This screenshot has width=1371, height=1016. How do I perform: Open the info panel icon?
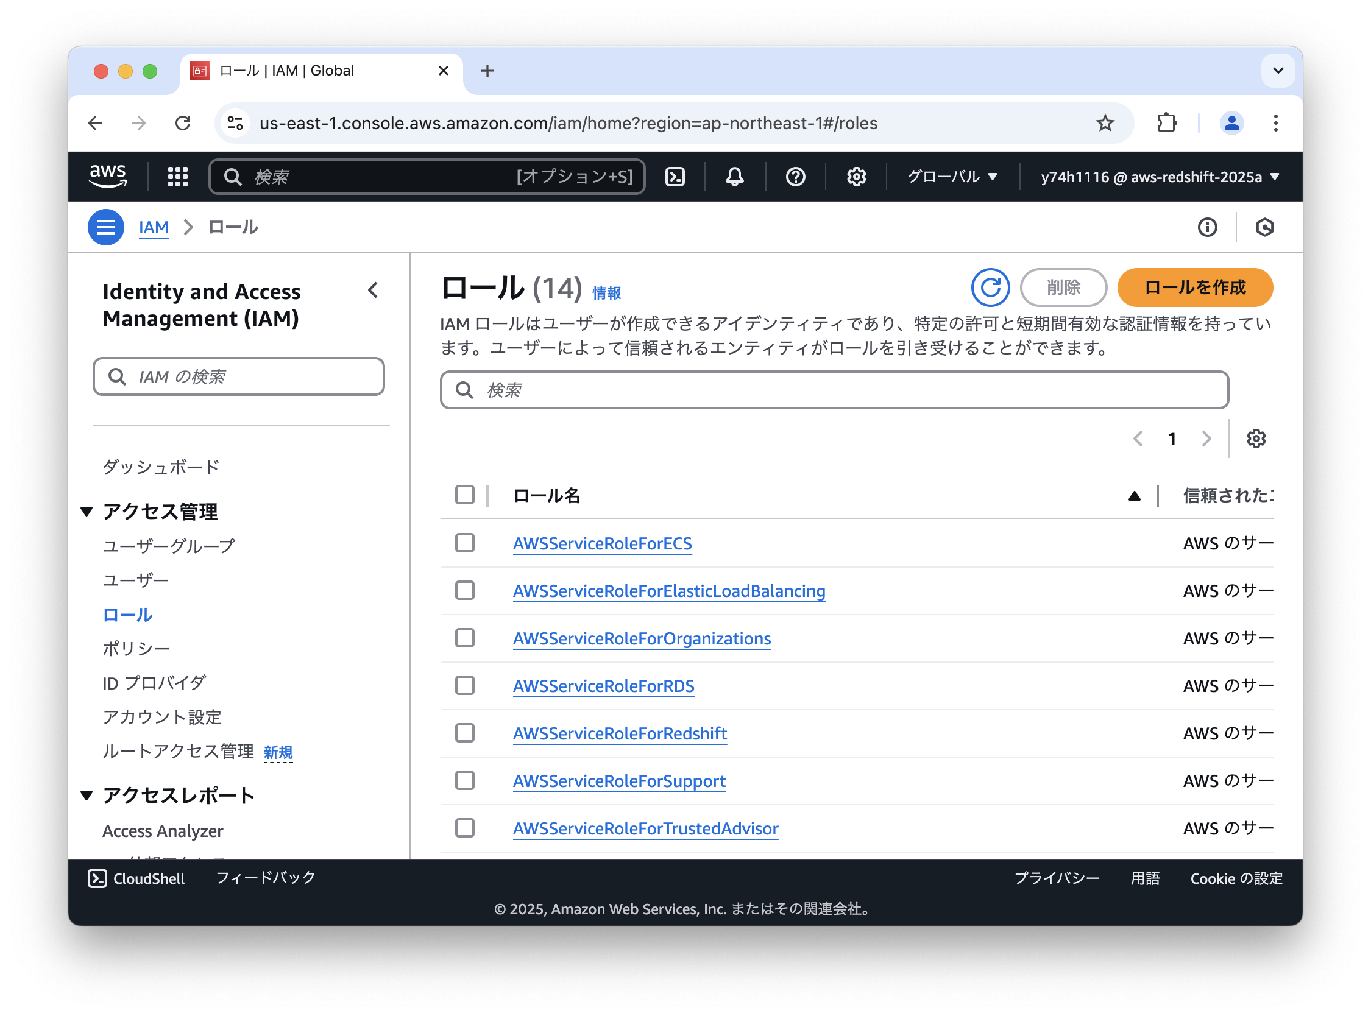coord(1206,228)
